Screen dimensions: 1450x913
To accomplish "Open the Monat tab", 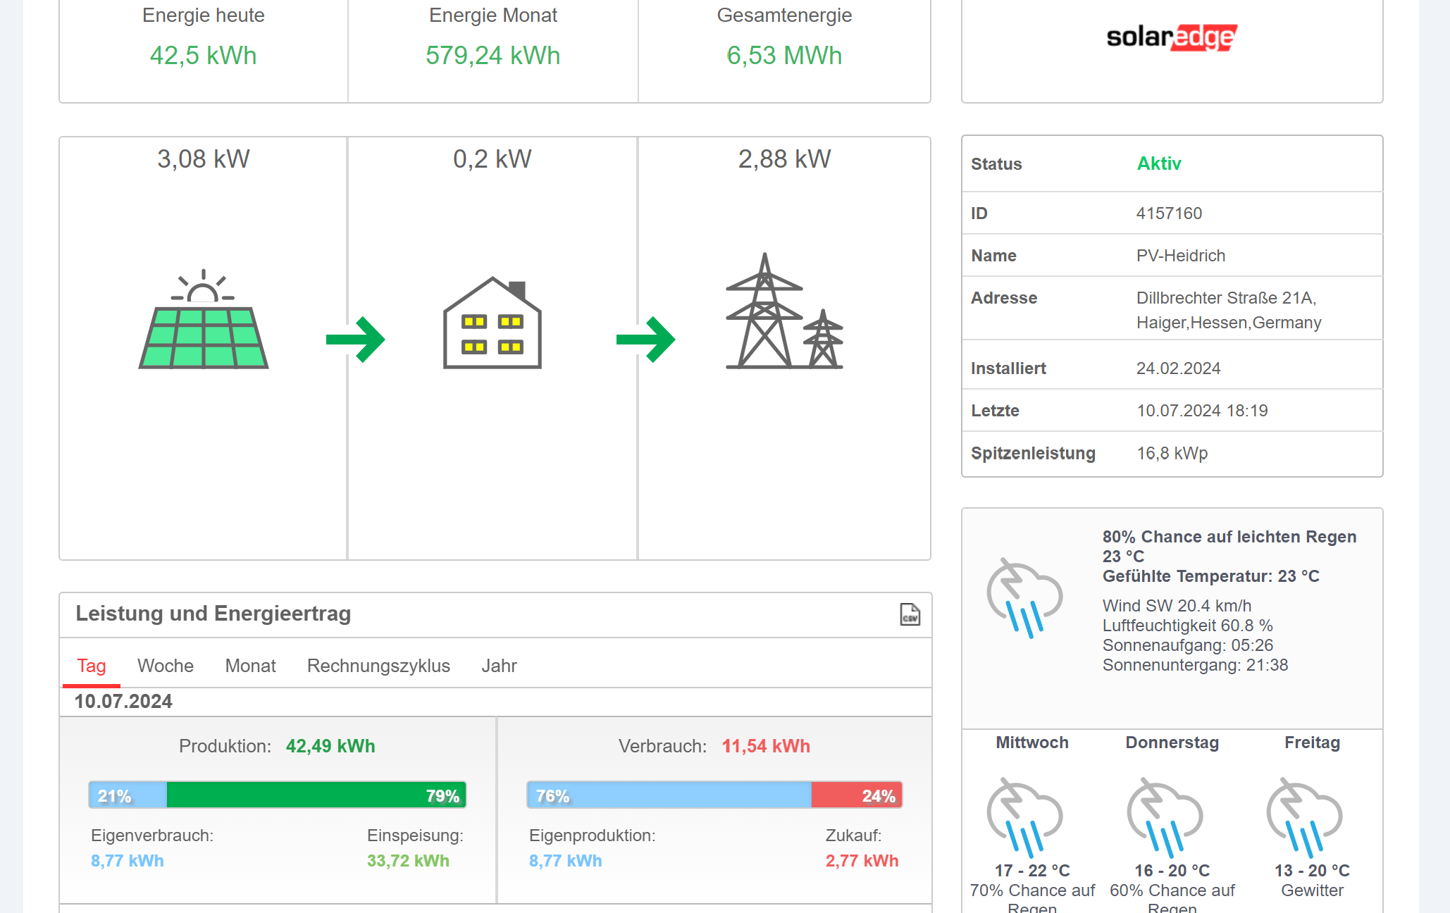I will 250,666.
